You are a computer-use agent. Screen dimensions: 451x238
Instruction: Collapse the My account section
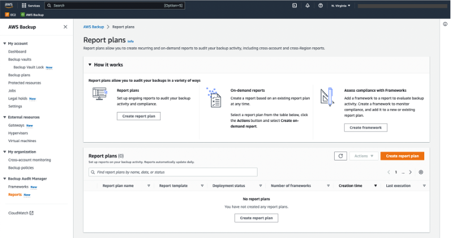coord(5,43)
